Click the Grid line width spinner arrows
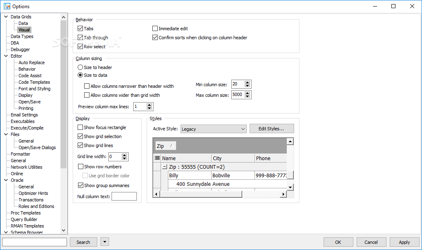Viewport: 422px width, 250px height. [x=124, y=156]
